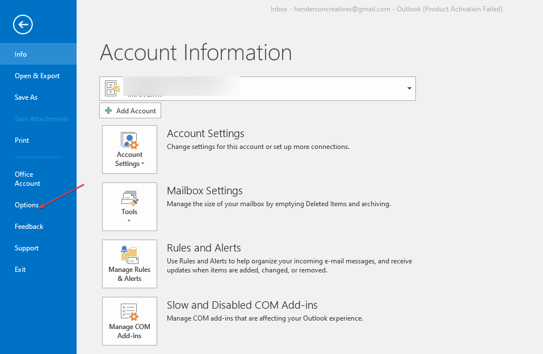The height and width of the screenshot is (354, 543).
Task: Click 'Manage COM add-ins that are affecting' text
Action: pos(265,318)
